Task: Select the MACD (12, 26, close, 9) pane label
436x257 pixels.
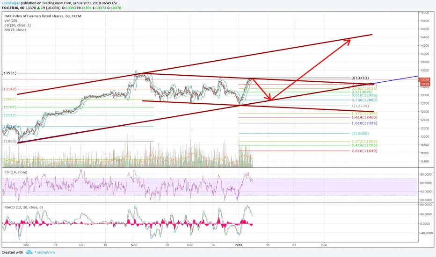Action: [24, 207]
